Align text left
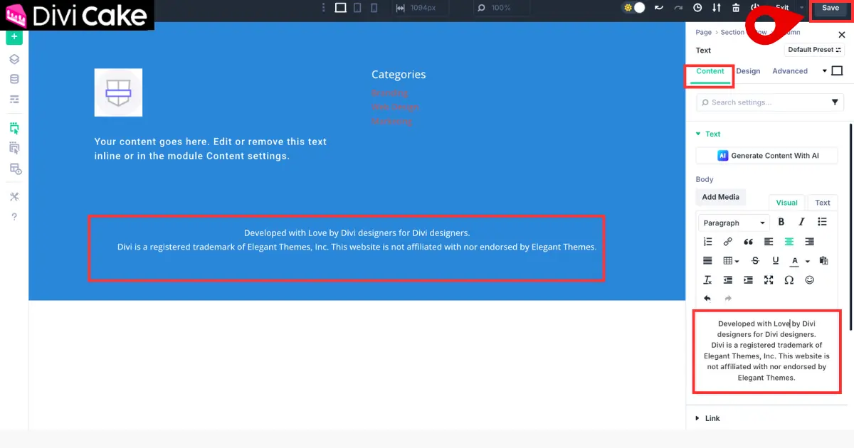 tap(769, 242)
